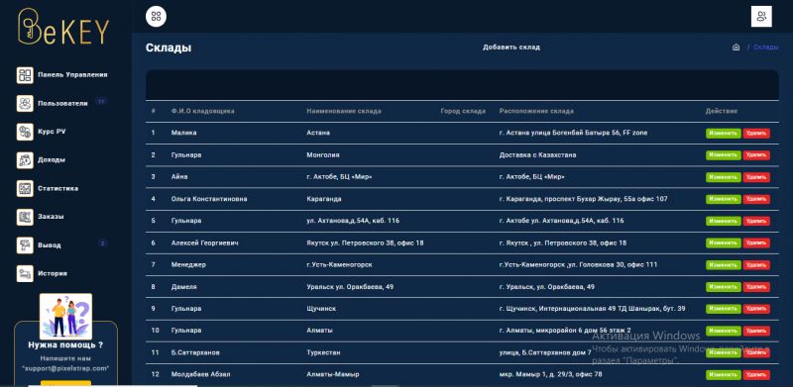Click Удалить for Щучинск warehouse row
This screenshot has width=793, height=387.
pos(756,309)
